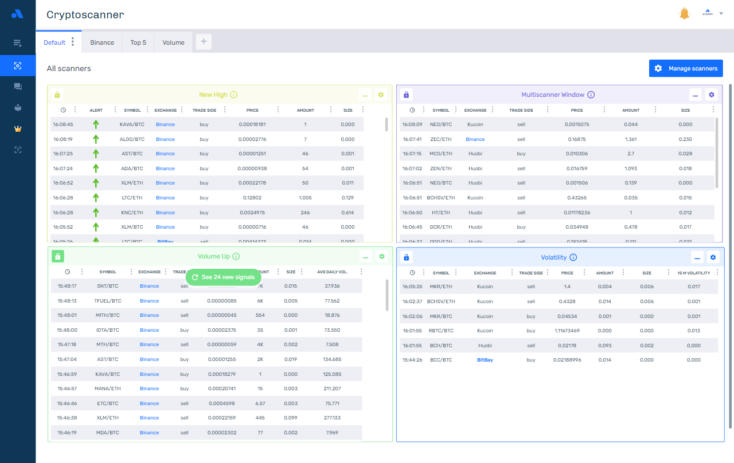
Task: Click the green alert arrow for KAVA/BTC
Action: 96,124
